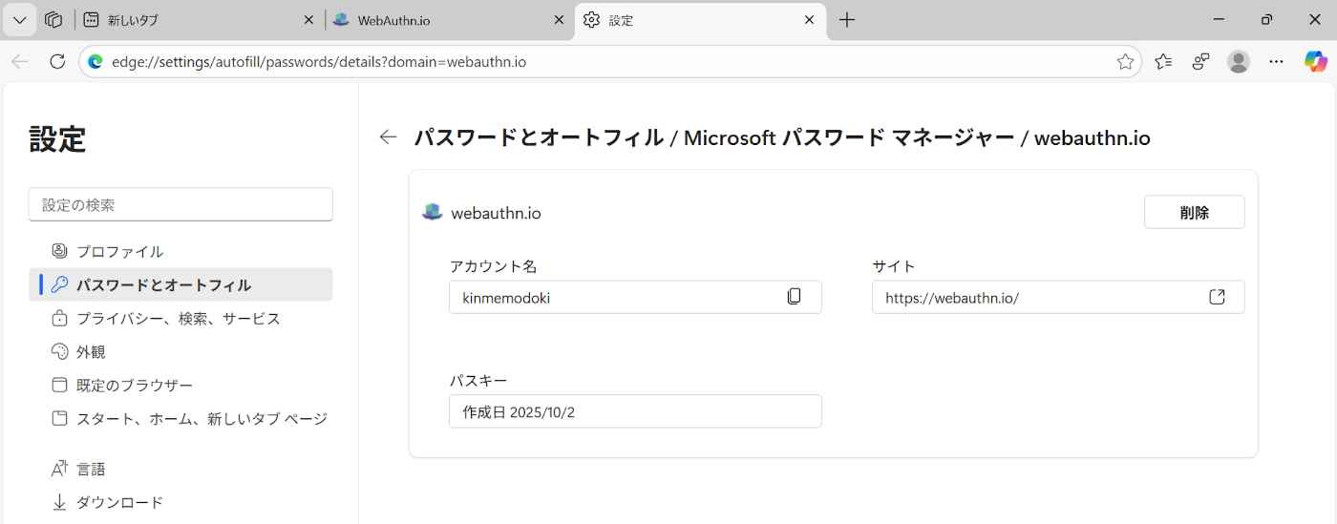
Task: Go back with the arrow beside breadcrumb
Action: [x=388, y=137]
